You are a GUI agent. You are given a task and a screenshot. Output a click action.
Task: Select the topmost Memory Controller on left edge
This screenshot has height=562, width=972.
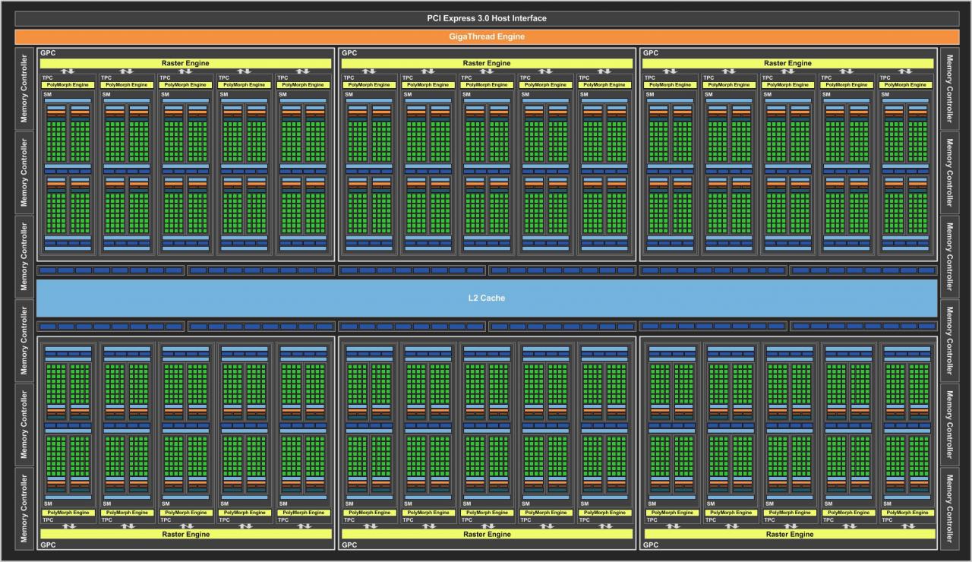tap(24, 88)
